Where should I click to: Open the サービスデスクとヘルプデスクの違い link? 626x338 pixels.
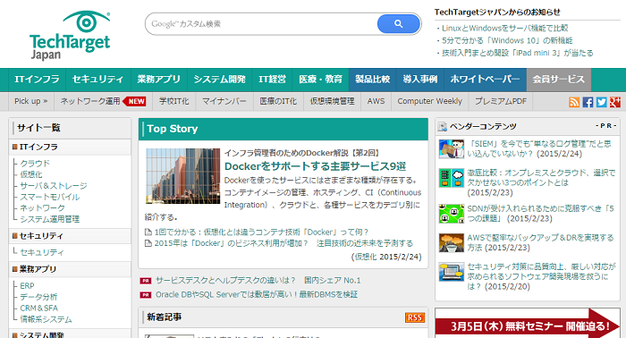(x=258, y=281)
